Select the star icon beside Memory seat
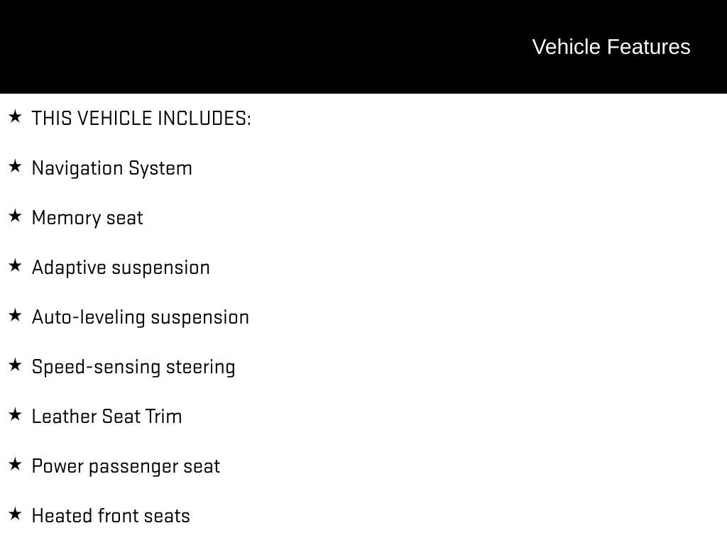727x545 pixels. (15, 216)
